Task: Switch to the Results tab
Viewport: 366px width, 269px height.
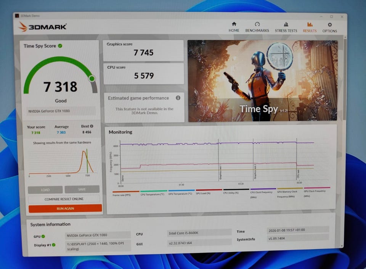Action: pos(310,27)
